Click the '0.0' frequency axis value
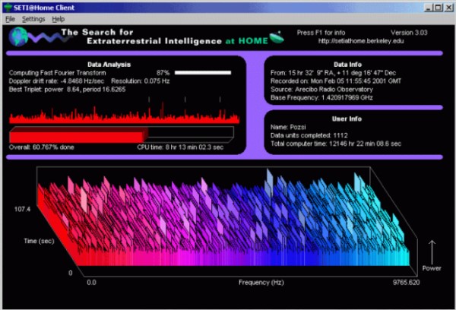 click(x=91, y=283)
